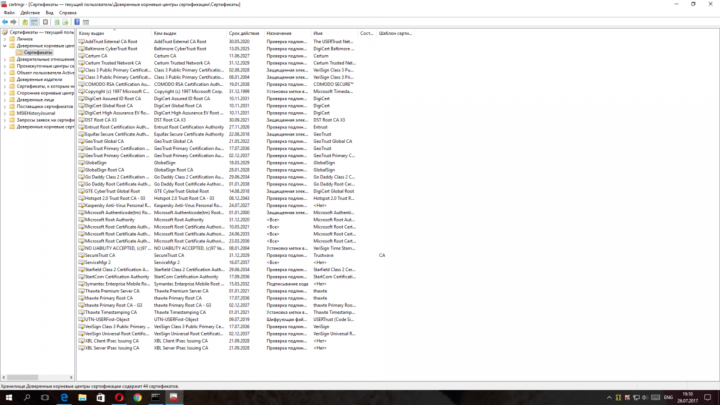Open the Действие menu
This screenshot has height=405, width=720.
click(x=30, y=13)
